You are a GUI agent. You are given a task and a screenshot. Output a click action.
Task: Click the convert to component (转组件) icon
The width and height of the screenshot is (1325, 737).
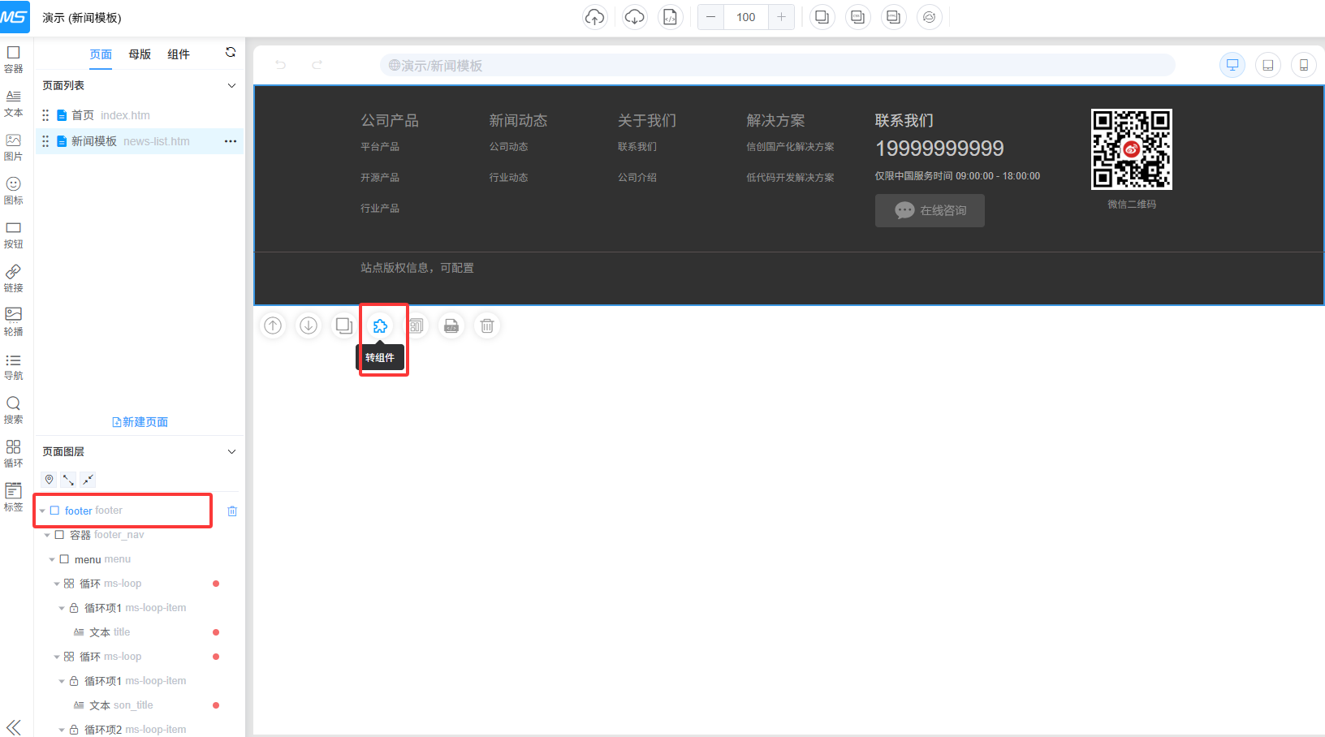tap(380, 326)
